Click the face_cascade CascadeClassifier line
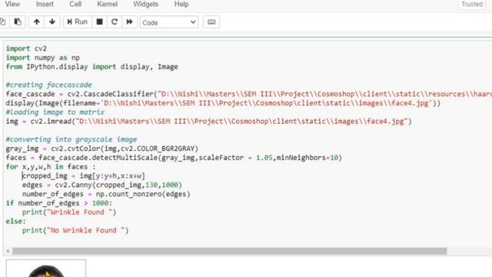 (x=248, y=94)
